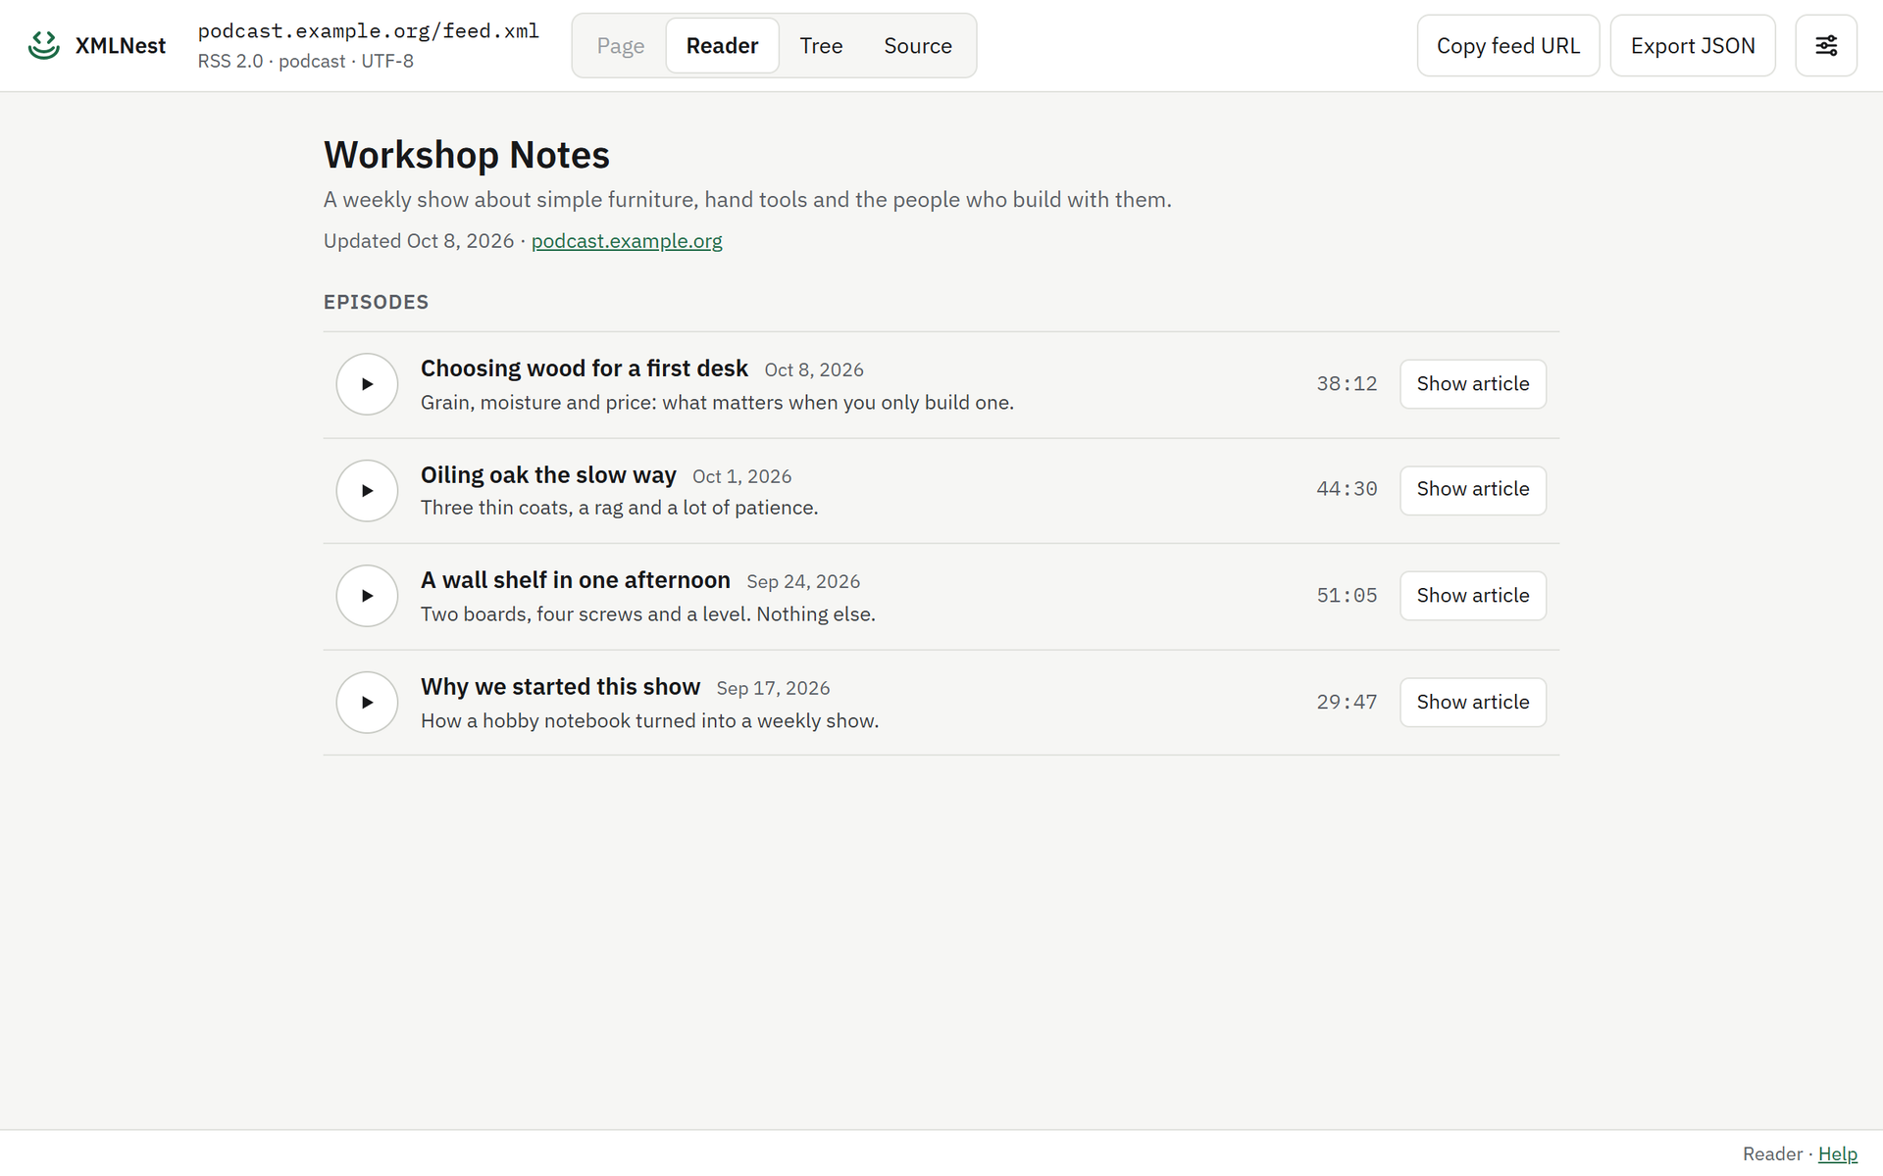Play episode A wall shelf in one afternoon
The height and width of the screenshot is (1176, 1883).
(x=367, y=596)
